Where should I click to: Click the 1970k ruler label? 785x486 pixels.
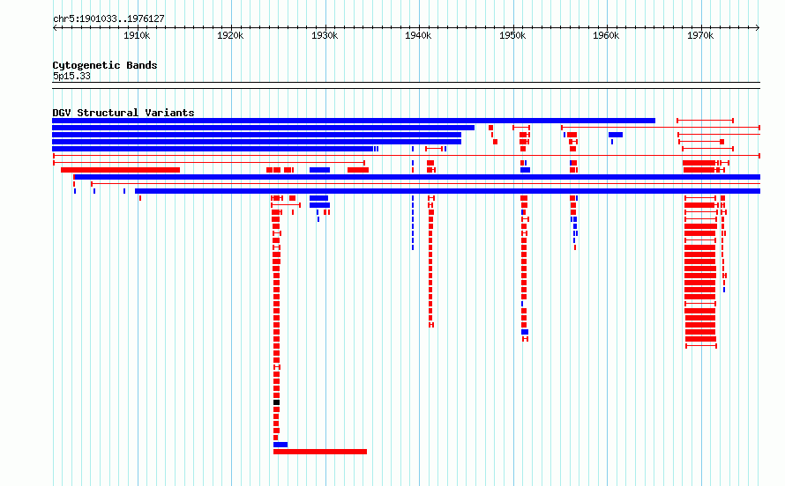700,36
